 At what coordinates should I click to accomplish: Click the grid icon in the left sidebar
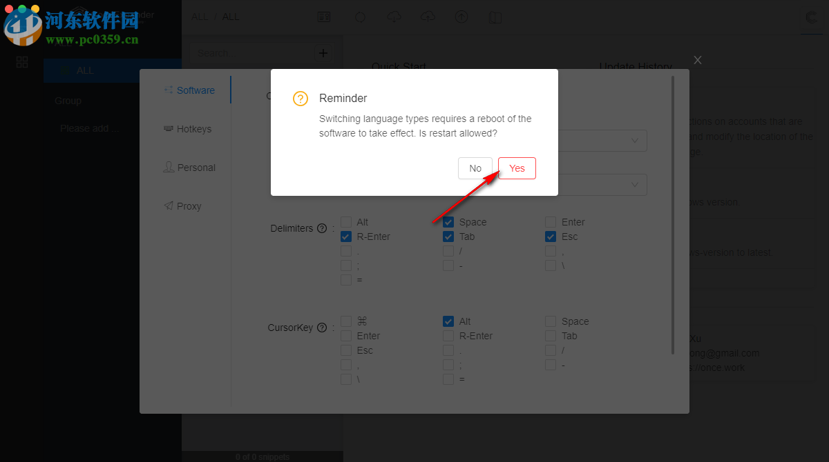pos(22,62)
